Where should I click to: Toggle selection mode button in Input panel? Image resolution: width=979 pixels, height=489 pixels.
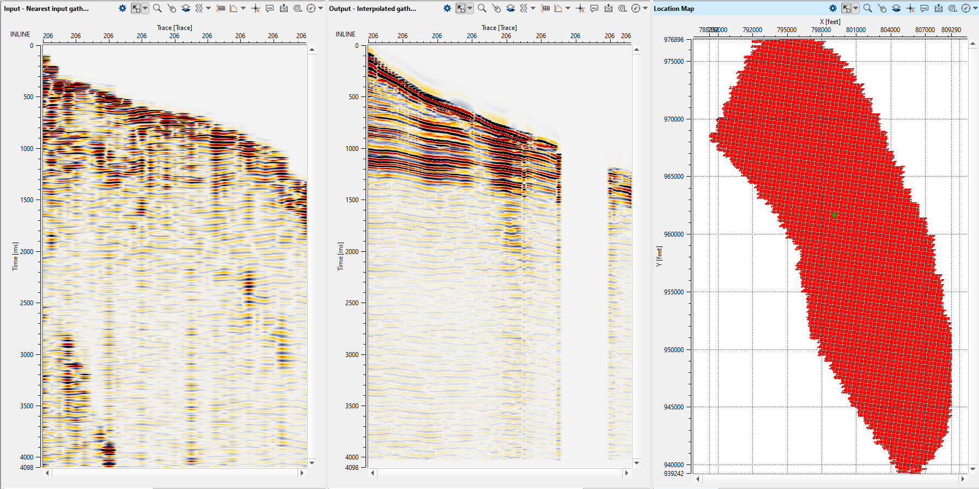[136, 8]
